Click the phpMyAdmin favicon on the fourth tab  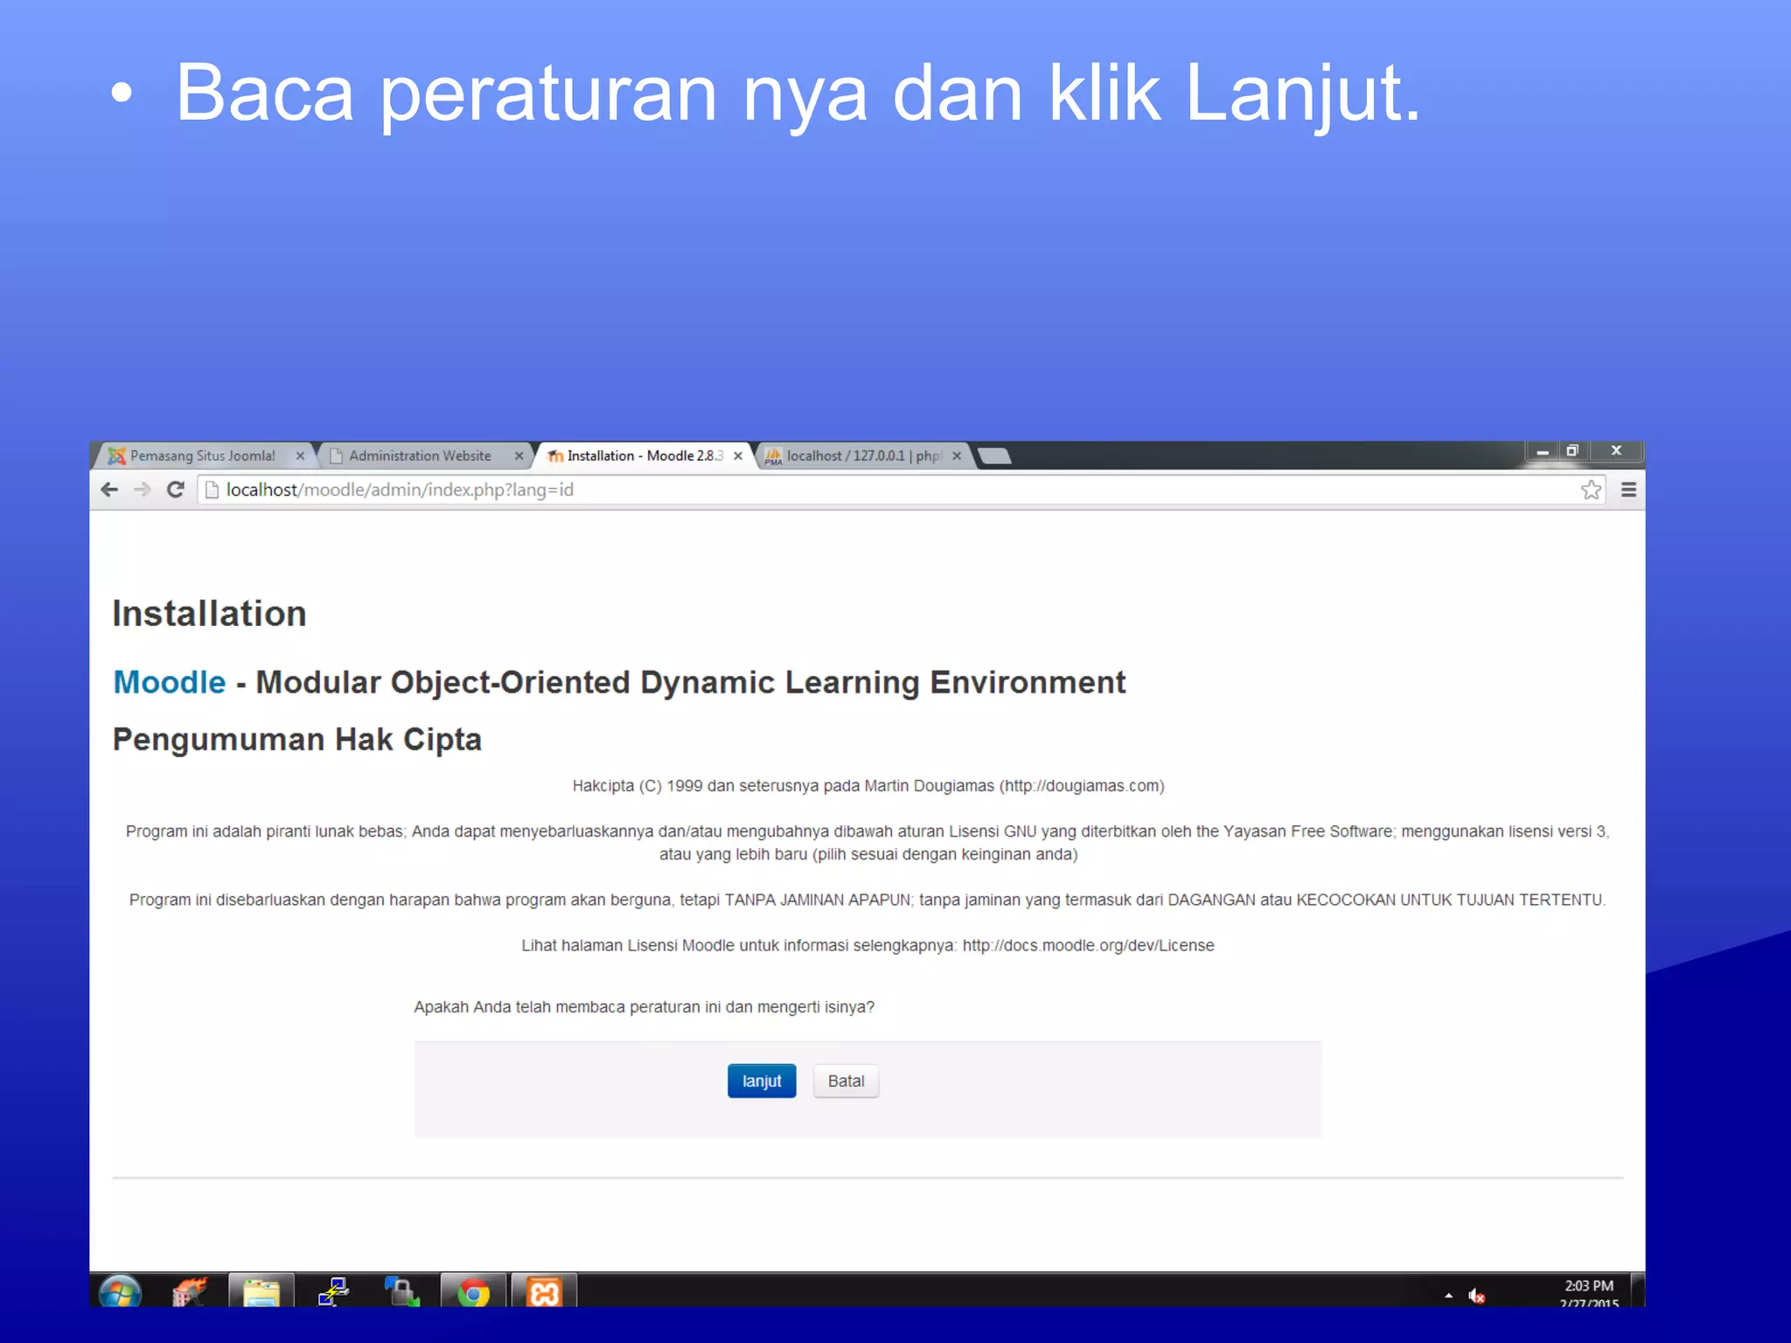pyautogui.click(x=773, y=456)
